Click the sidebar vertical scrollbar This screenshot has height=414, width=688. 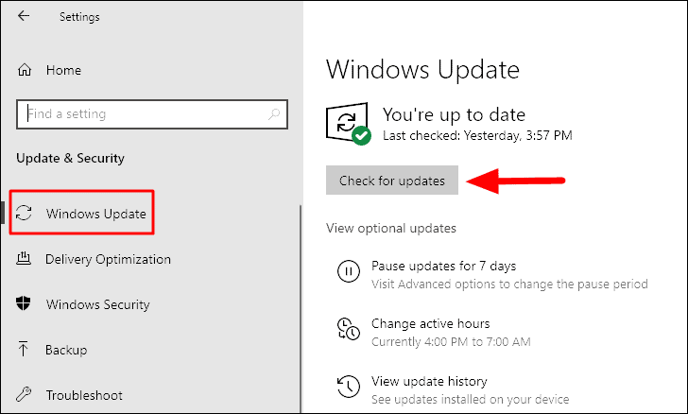301,309
